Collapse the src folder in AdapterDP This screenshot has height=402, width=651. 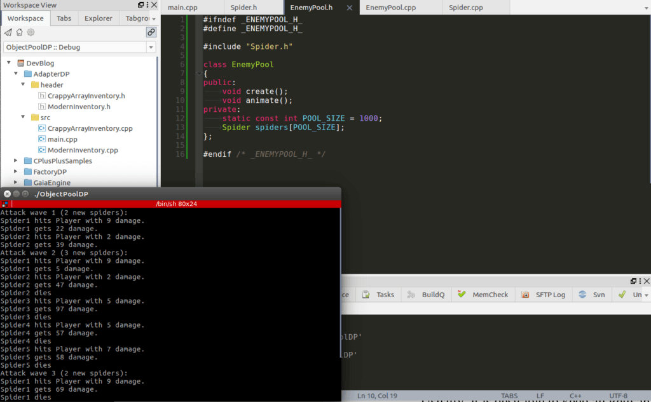[x=23, y=117]
